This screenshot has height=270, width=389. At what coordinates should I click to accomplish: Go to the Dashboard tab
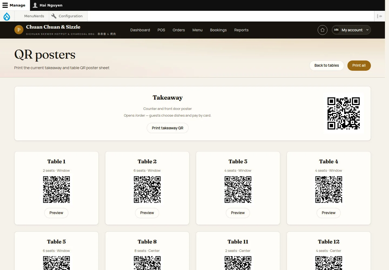(140, 30)
